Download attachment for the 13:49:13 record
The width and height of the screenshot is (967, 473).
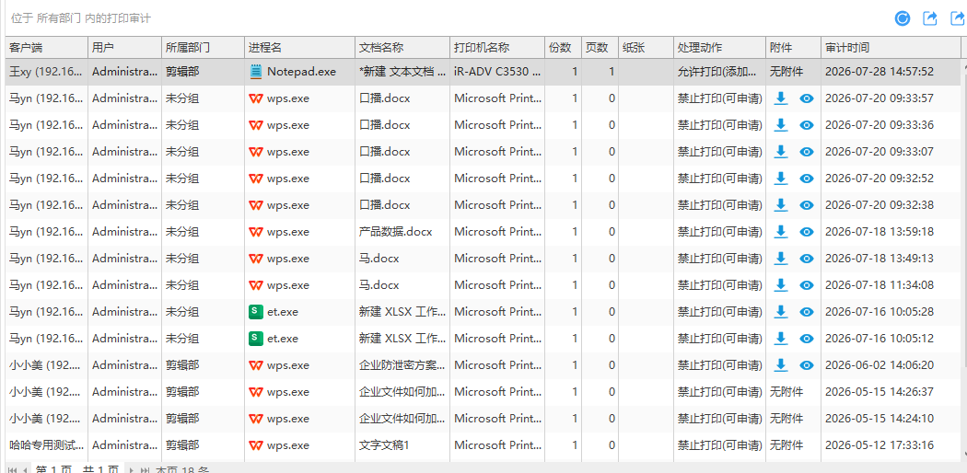coord(781,258)
